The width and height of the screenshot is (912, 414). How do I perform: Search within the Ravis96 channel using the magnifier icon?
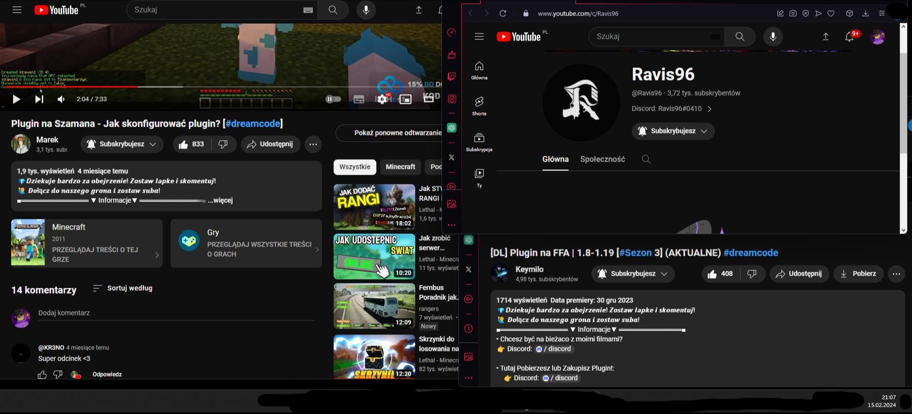646,159
